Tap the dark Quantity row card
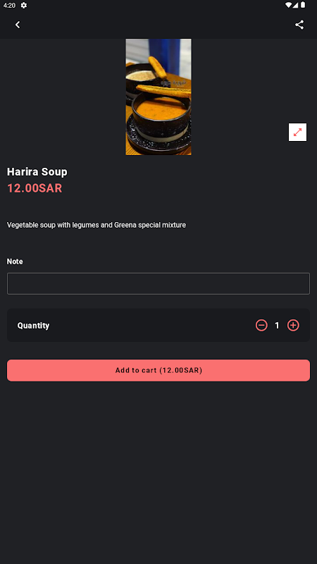 click(158, 325)
